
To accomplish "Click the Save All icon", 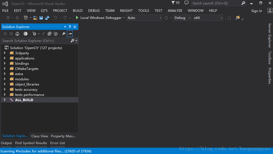I will click(47, 18).
